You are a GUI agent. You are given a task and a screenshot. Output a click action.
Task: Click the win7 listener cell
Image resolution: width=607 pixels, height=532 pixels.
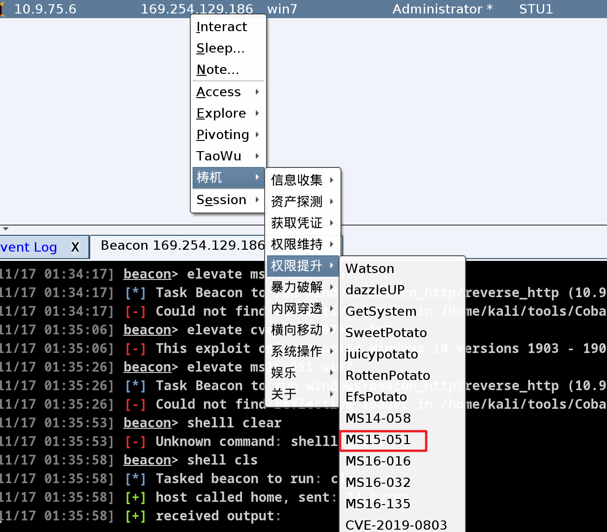point(282,9)
